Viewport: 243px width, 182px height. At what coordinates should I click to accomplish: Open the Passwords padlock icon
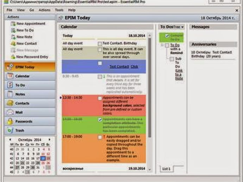(10, 121)
